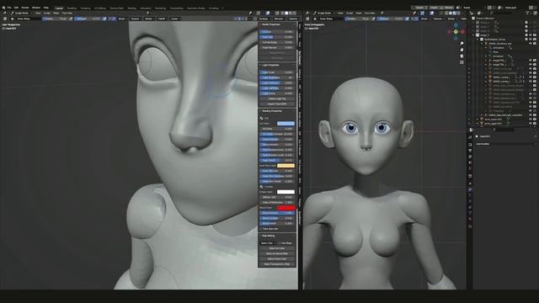Expand the Brush settings popover
Viewport: 539px width, 303px height.
click(122, 19)
